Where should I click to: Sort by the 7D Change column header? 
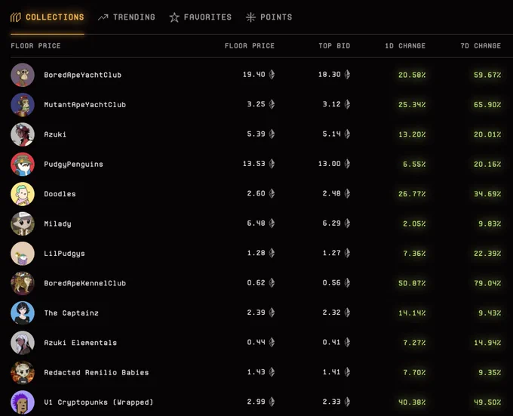(x=481, y=46)
